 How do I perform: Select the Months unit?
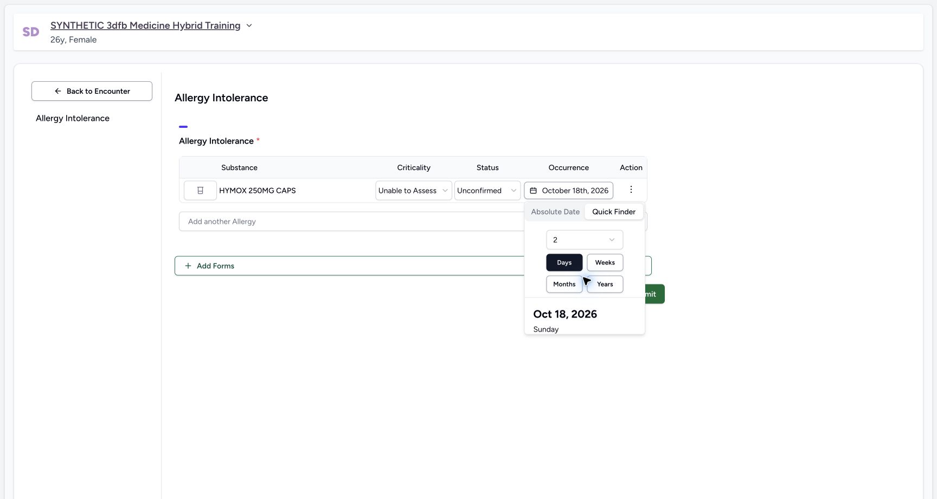pyautogui.click(x=564, y=284)
